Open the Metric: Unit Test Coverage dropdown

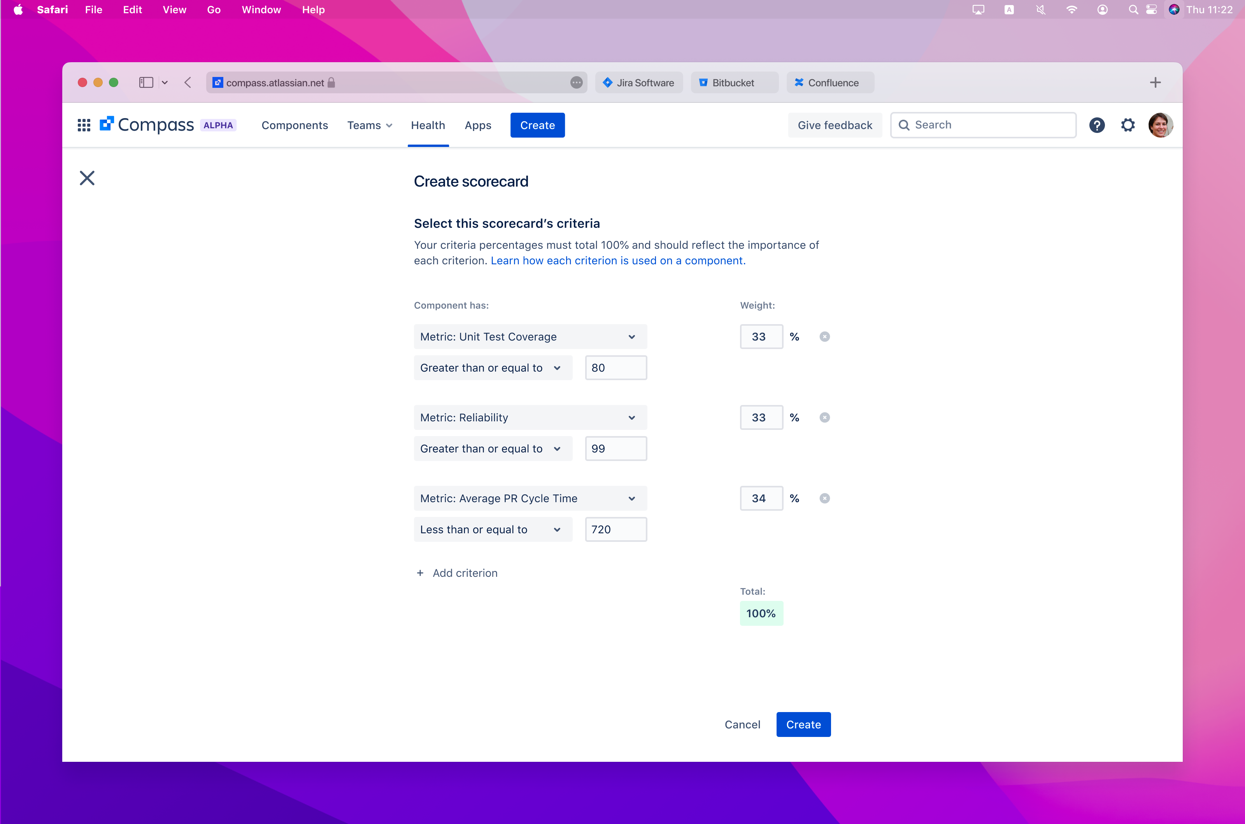[x=530, y=336]
